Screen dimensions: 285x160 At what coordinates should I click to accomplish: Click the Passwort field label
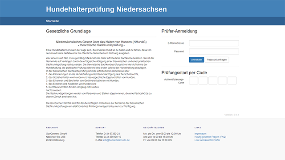tap(179, 52)
